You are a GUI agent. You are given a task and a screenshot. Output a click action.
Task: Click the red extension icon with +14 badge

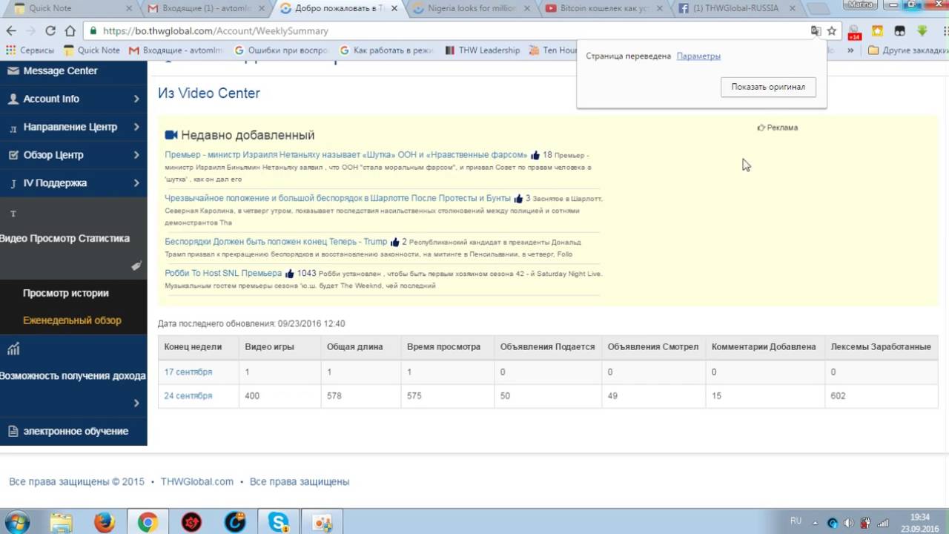point(854,32)
